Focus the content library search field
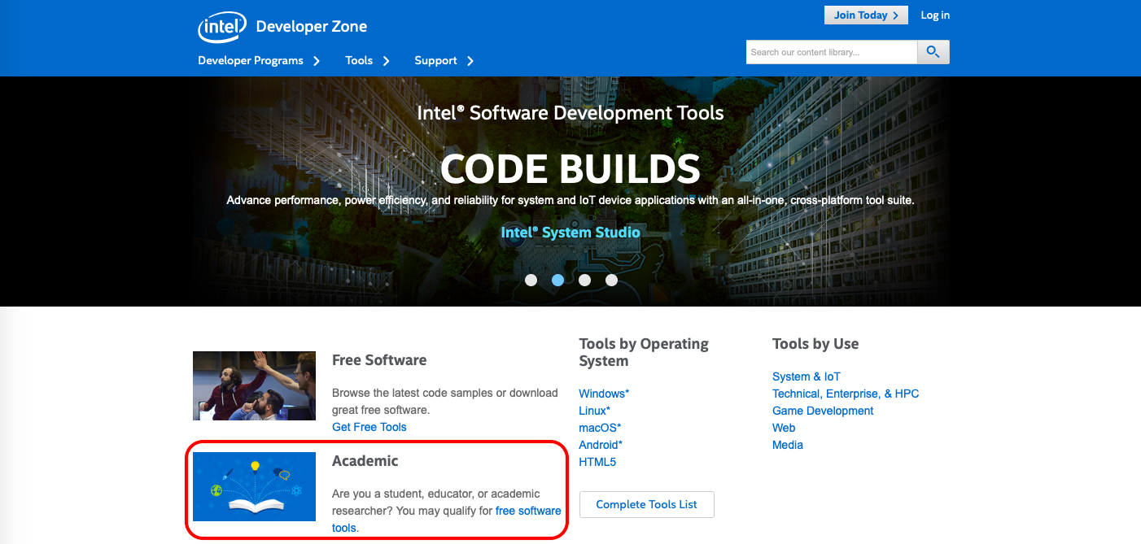The image size is (1141, 544). tap(831, 52)
